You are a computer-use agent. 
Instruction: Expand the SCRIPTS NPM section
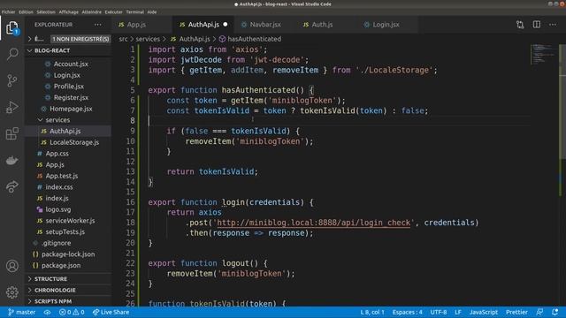69,301
